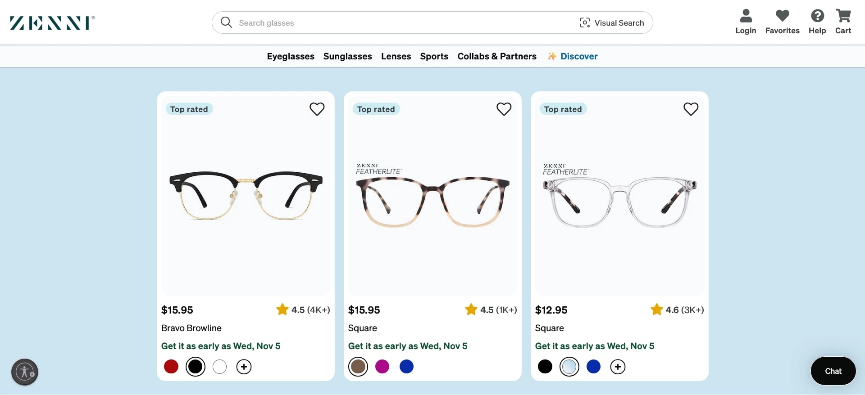Viewport: 865px width, 395px height.
Task: Open the Chat button
Action: 833,371
